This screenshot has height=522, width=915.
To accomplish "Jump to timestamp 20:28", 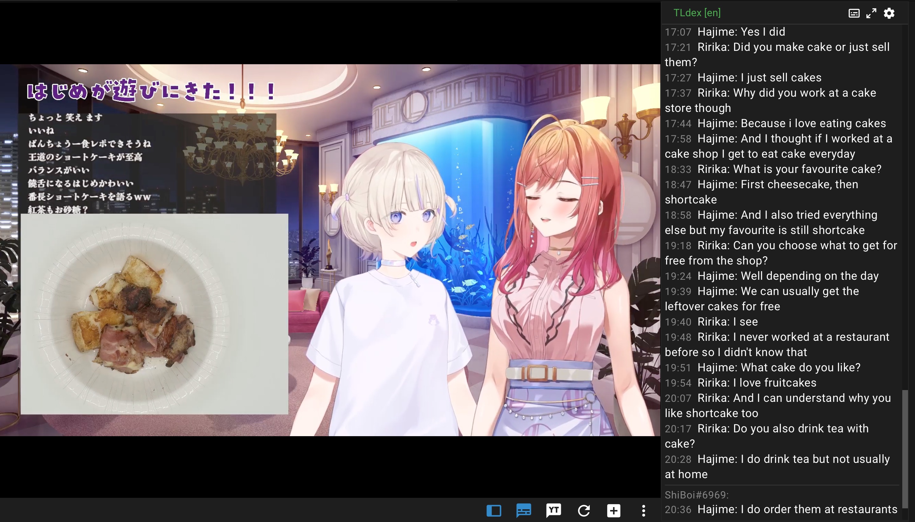I will tap(678, 459).
